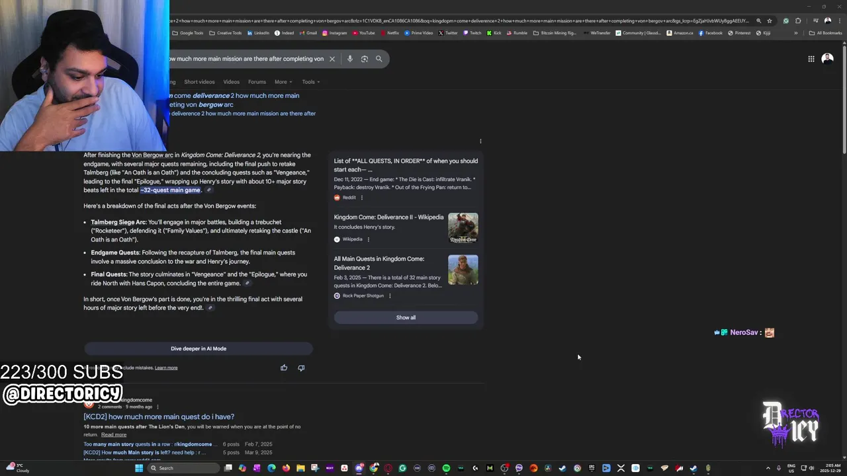Open Google account profile picture

[827, 59]
